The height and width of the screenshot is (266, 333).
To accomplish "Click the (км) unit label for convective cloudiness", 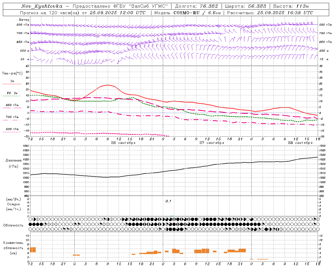I will (14, 253).
